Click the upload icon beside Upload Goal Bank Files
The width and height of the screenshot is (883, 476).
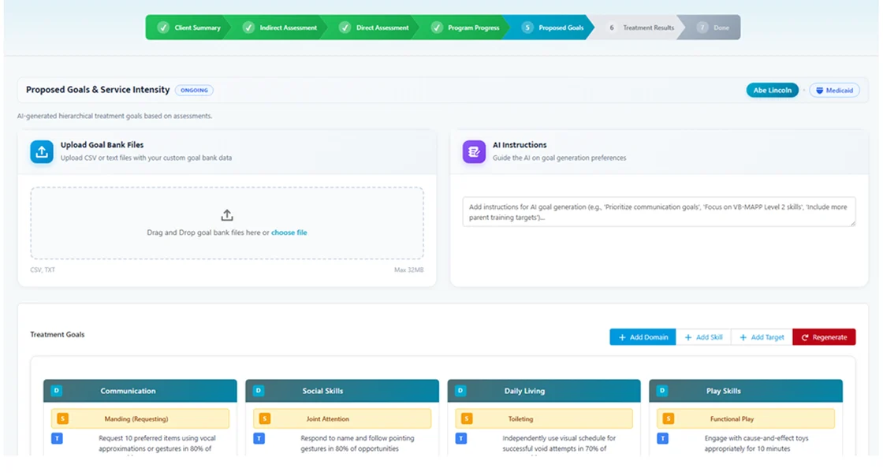pyautogui.click(x=42, y=151)
